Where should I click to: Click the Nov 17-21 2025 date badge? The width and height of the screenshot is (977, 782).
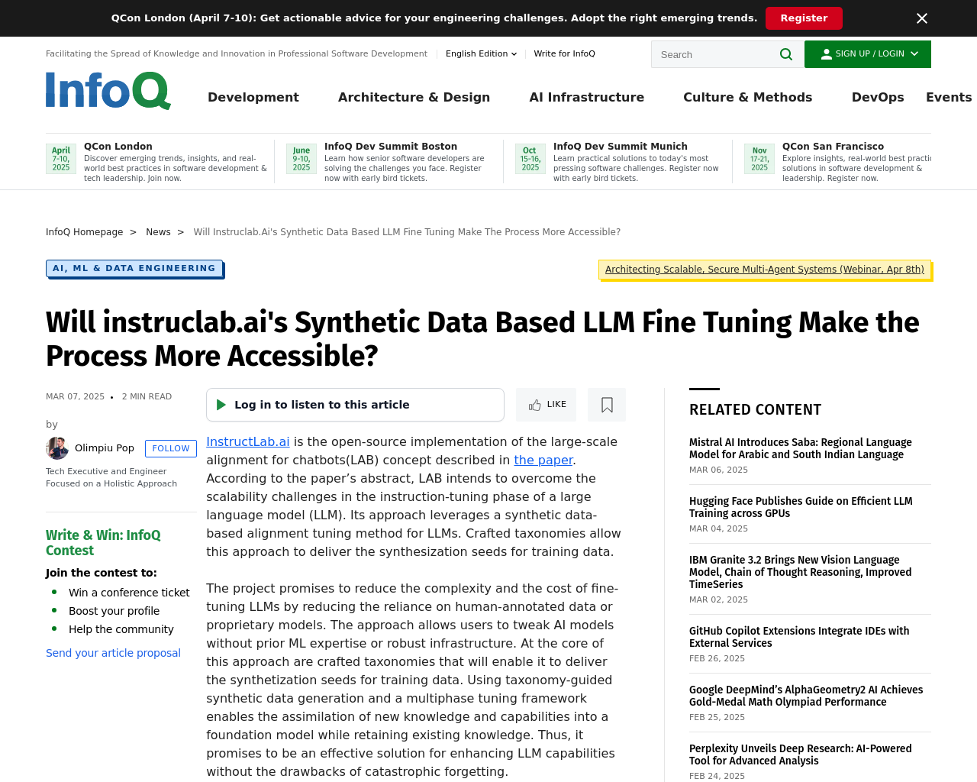pos(759,159)
